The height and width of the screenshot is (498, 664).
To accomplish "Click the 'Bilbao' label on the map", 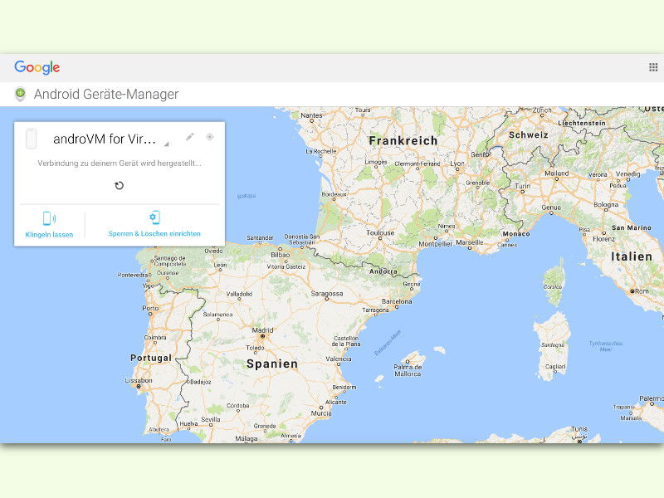I will click(281, 255).
